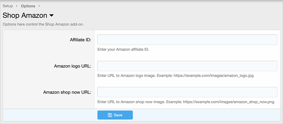Viewport: 283px width, 124px height.
Task: Click the "Enter your Amazon affiliate ID" hint
Action: point(123,49)
